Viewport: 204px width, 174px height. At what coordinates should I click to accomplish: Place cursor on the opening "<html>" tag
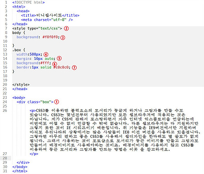(x=19, y=7)
